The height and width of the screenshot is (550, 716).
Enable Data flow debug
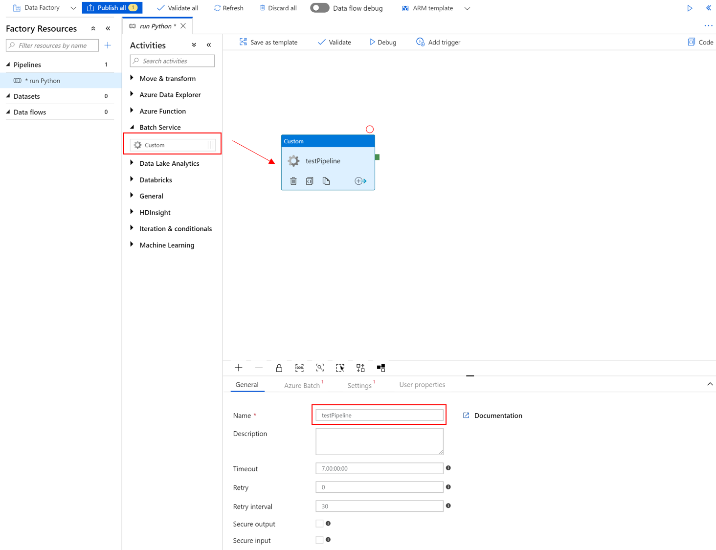[x=319, y=8]
